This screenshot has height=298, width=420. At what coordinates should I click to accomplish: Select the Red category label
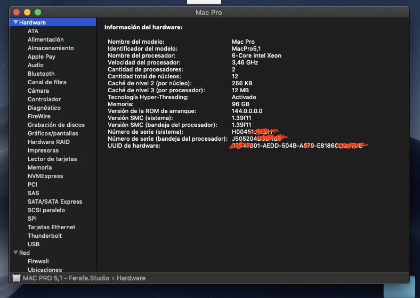[25, 253]
